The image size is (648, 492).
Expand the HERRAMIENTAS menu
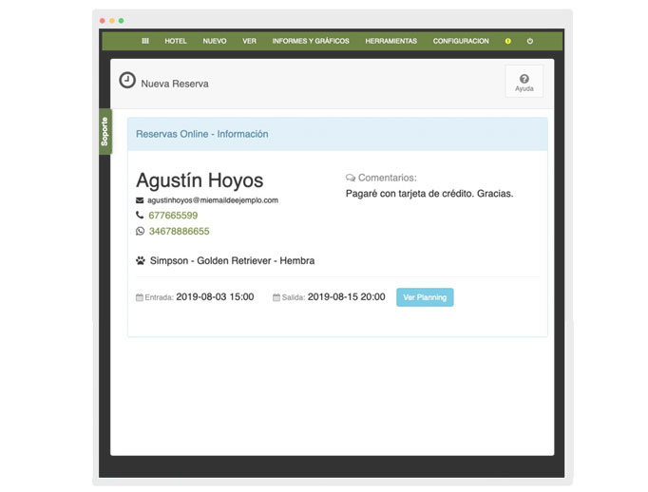point(391,41)
